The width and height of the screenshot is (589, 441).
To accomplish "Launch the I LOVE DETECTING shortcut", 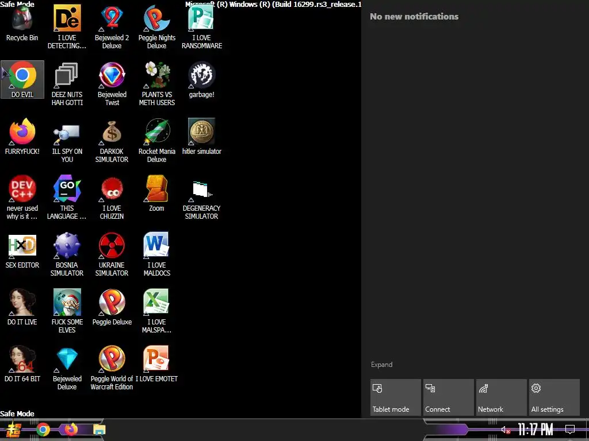I will (x=67, y=27).
